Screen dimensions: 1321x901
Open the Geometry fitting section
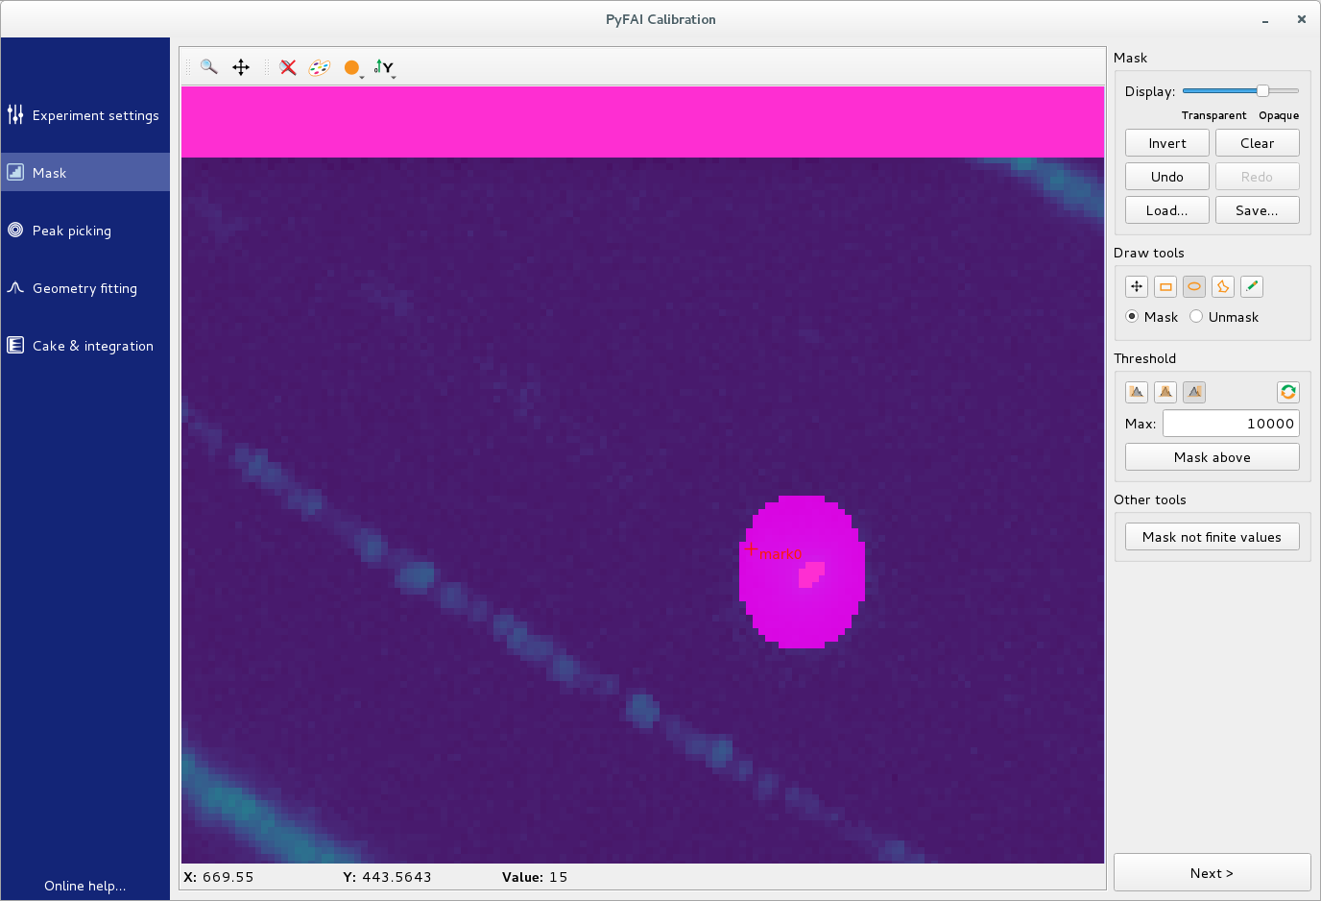pyautogui.click(x=84, y=288)
